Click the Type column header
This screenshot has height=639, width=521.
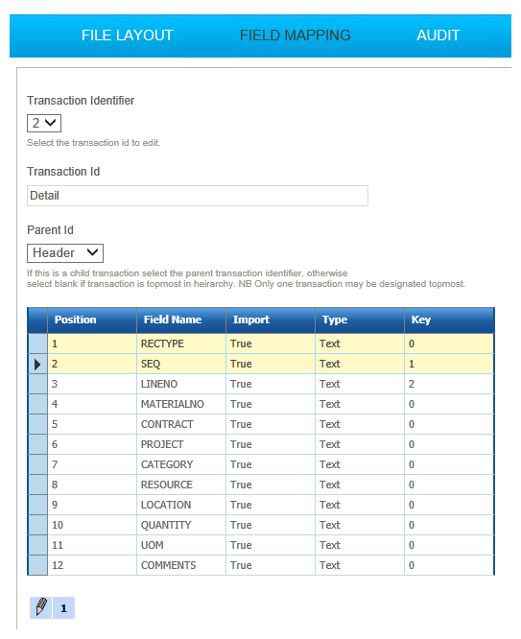click(x=360, y=320)
